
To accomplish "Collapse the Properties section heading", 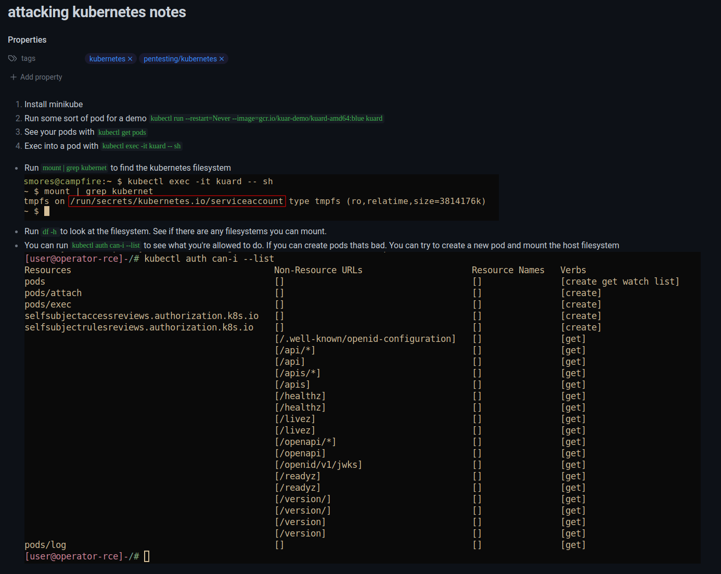I will [x=27, y=40].
